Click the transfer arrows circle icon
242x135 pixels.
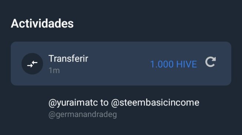coord(32,64)
